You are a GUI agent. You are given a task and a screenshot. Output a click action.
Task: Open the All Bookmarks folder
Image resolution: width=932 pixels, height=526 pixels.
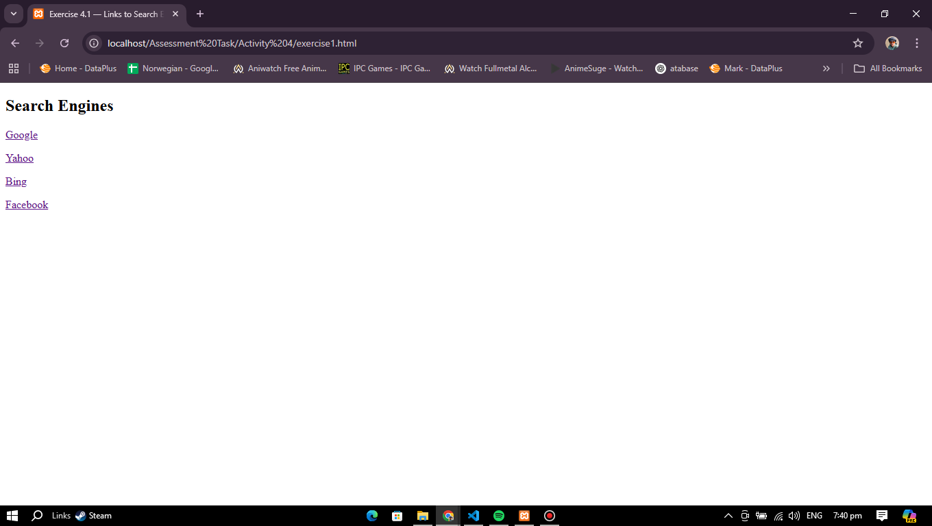tap(887, 68)
